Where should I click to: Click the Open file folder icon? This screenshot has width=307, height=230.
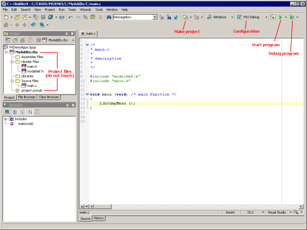pos(17,17)
